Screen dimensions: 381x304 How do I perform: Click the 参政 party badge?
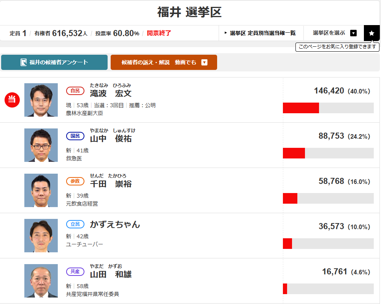[x=75, y=181]
